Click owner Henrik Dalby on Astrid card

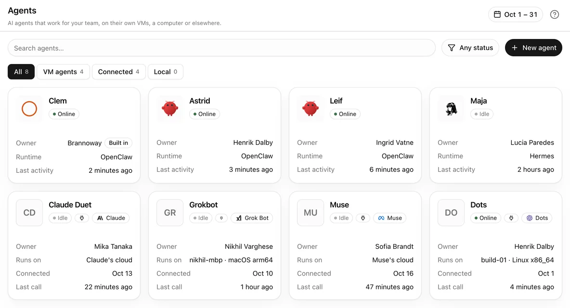253,142
